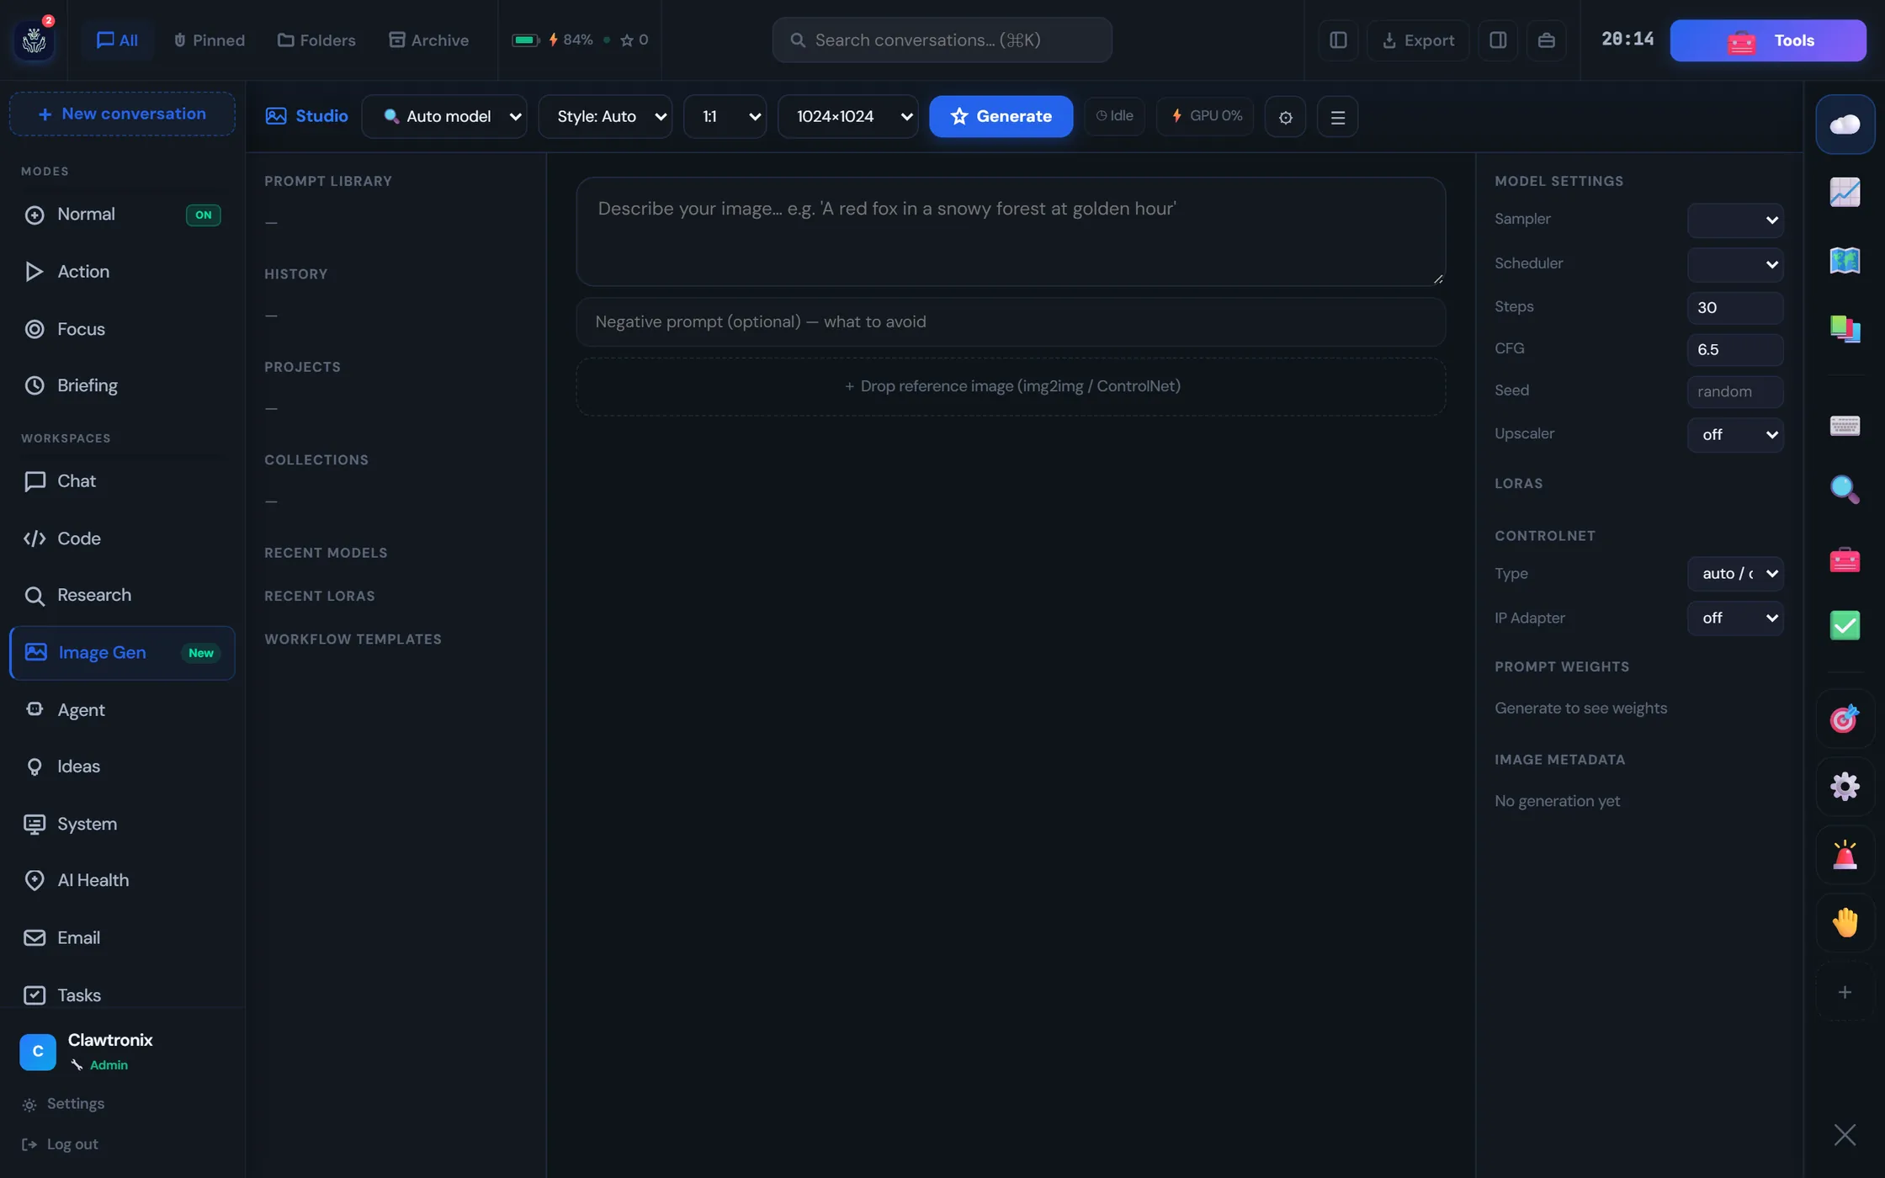Open the keyboard icon in dock
This screenshot has height=1178, width=1885.
(x=1845, y=425)
